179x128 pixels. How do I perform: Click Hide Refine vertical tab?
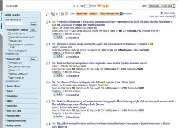pyautogui.click(x=1, y=21)
